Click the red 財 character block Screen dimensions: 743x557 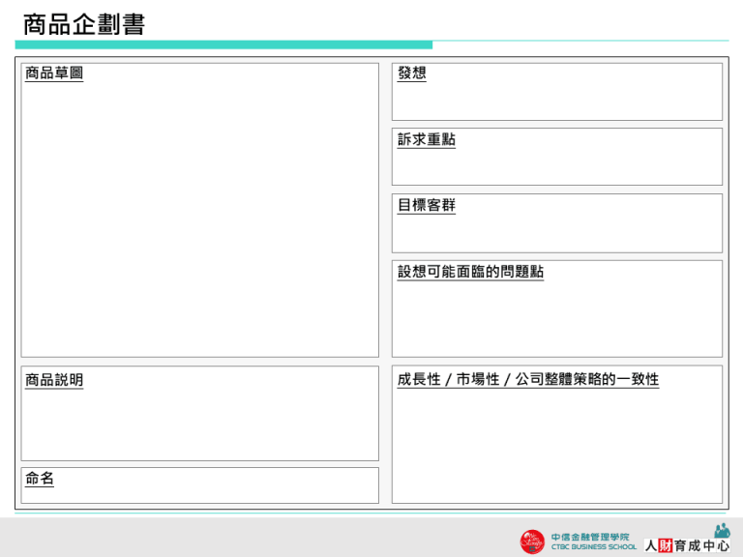pyautogui.click(x=665, y=545)
